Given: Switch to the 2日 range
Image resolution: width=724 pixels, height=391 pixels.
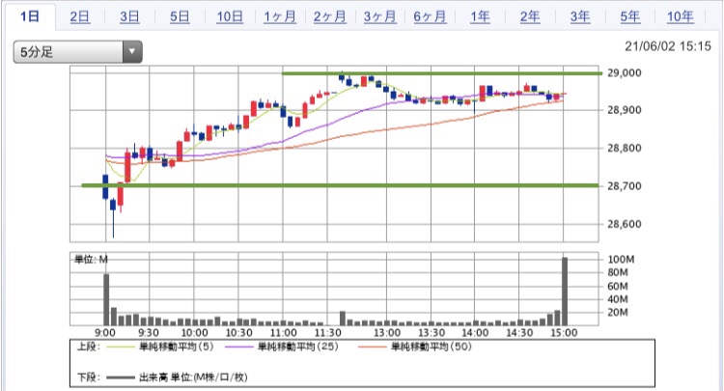Looking at the screenshot, I should [80, 17].
